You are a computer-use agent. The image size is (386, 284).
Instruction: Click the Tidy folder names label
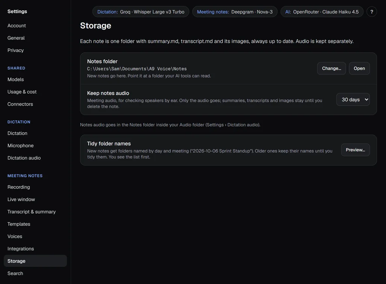click(109, 143)
